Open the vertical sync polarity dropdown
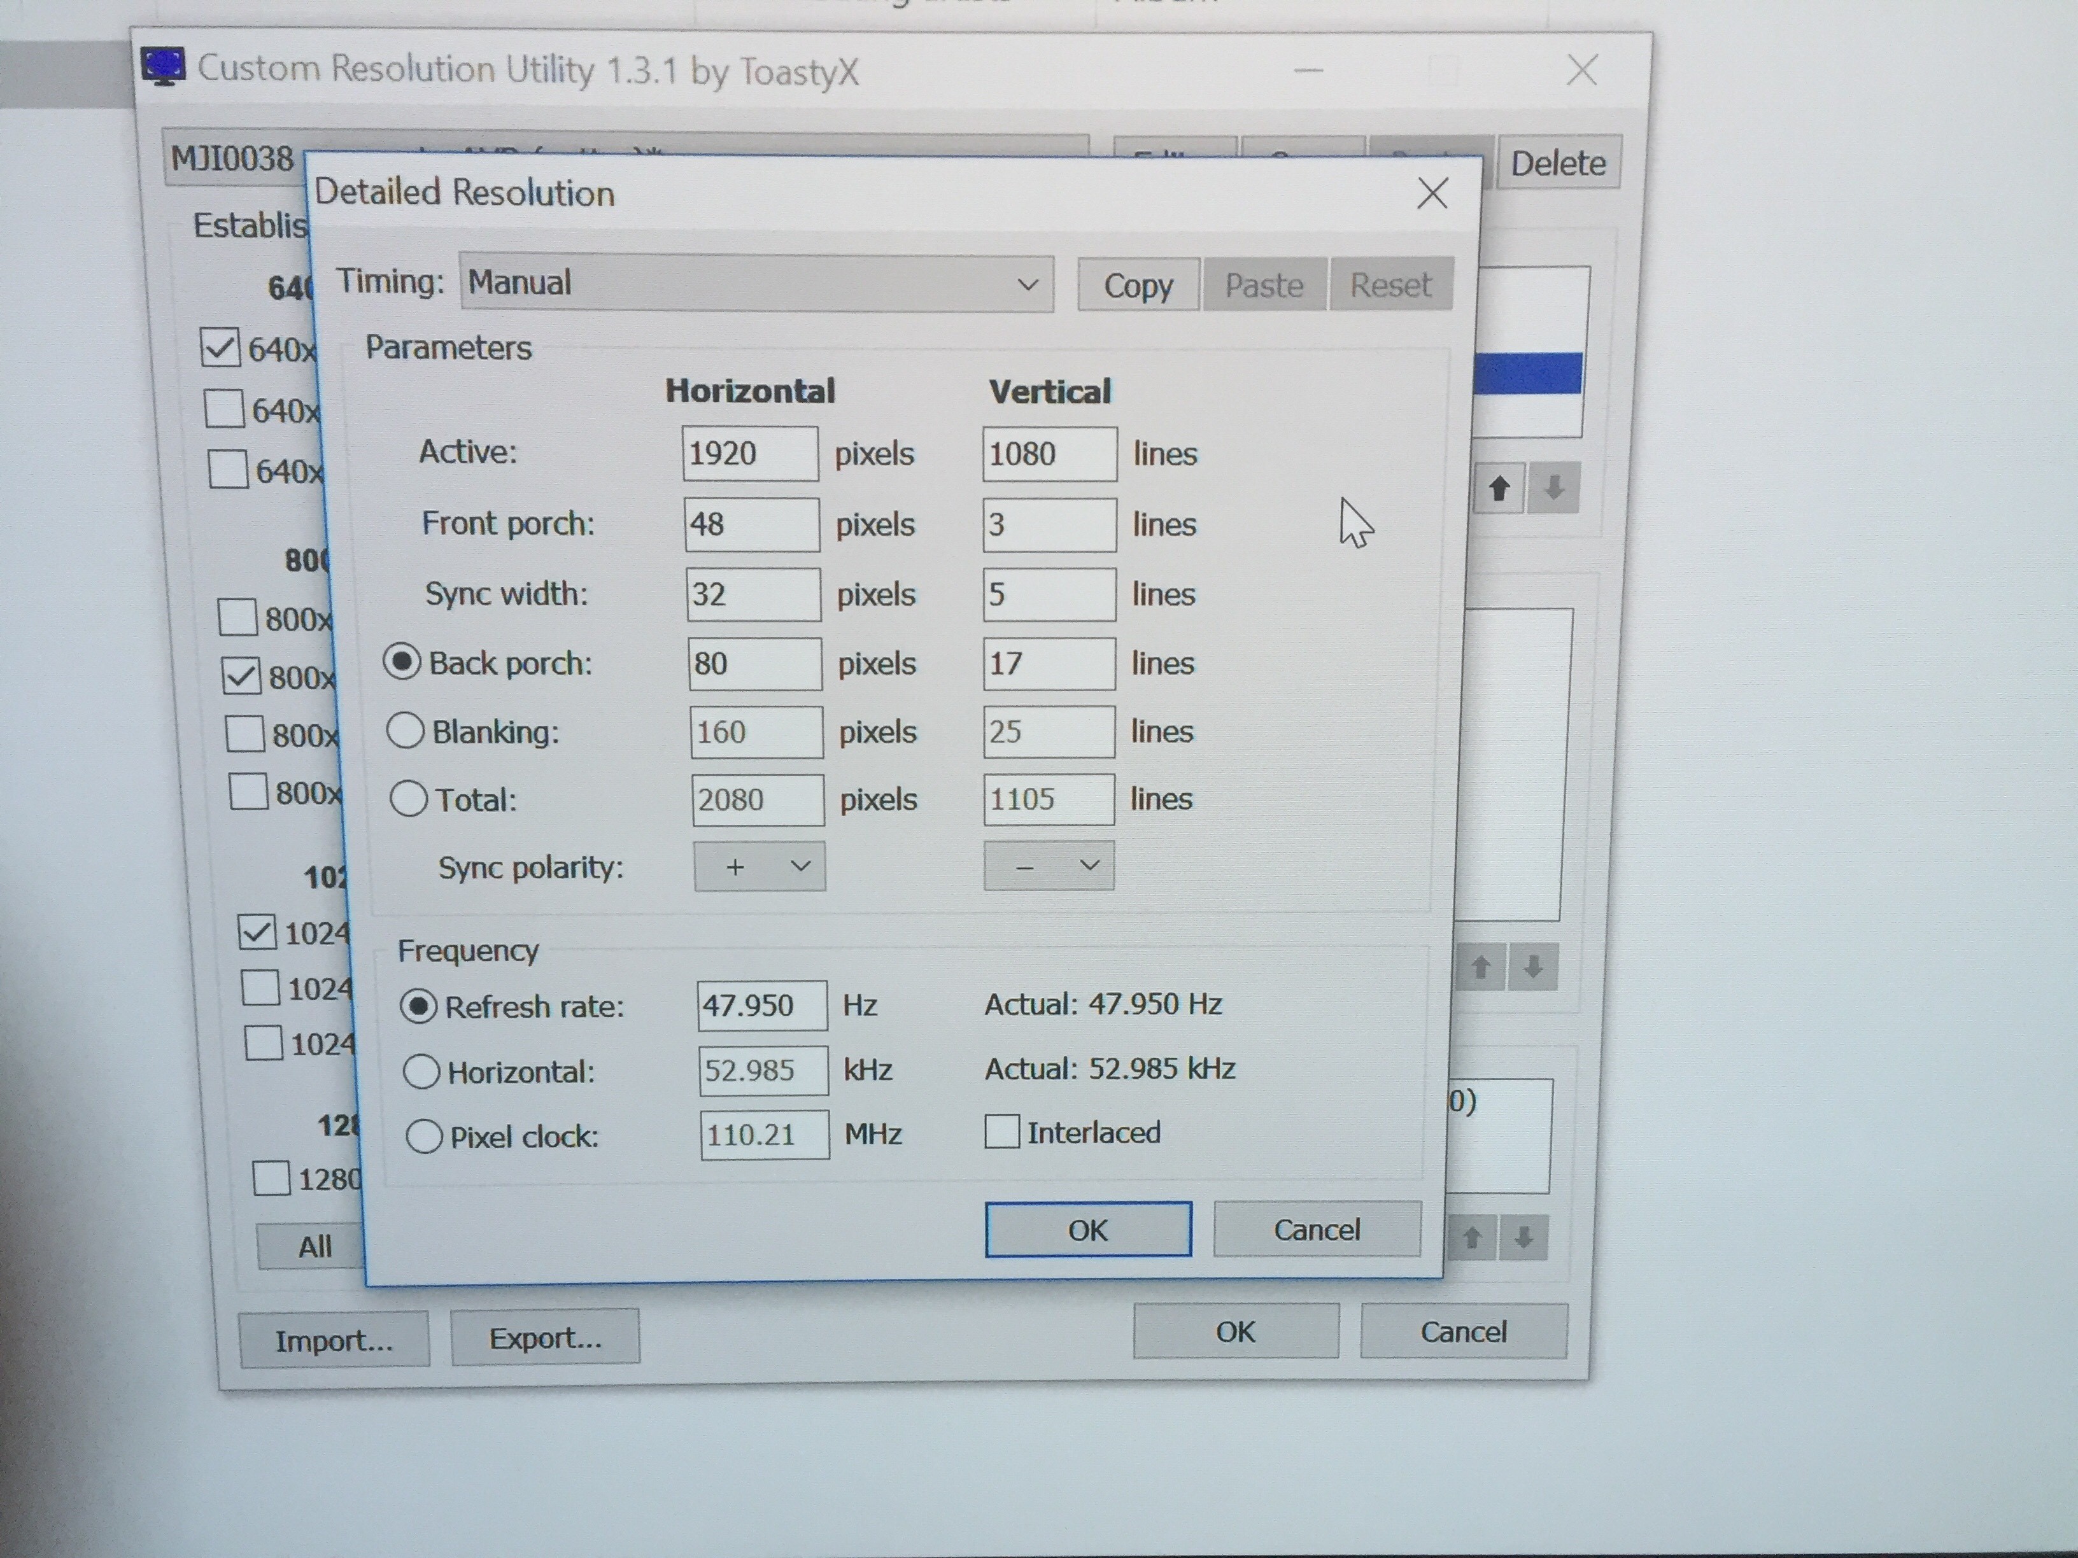Viewport: 2078px width, 1558px height. (x=1049, y=866)
